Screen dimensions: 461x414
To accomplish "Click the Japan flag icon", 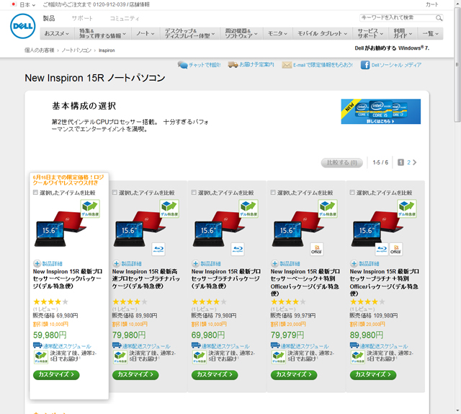I will [x=13, y=4].
